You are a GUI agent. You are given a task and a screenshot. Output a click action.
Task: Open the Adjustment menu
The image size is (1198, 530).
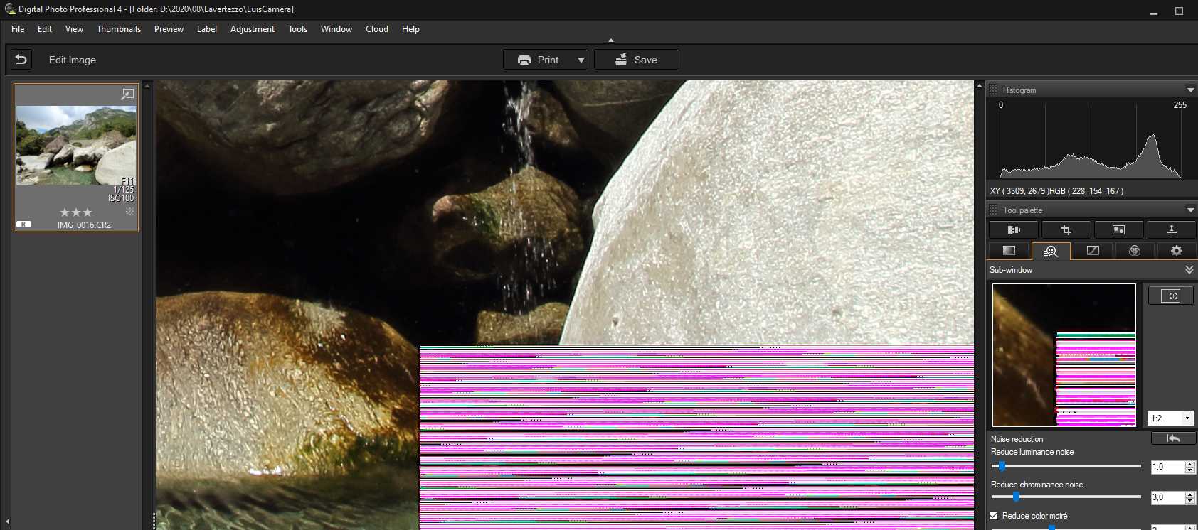pos(253,29)
